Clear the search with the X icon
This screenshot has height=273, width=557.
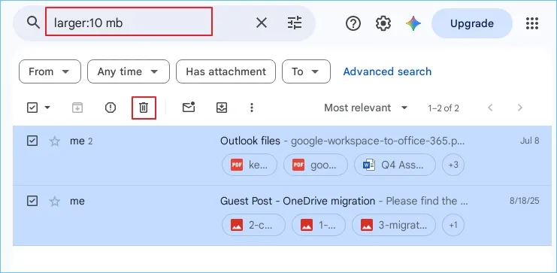point(262,23)
